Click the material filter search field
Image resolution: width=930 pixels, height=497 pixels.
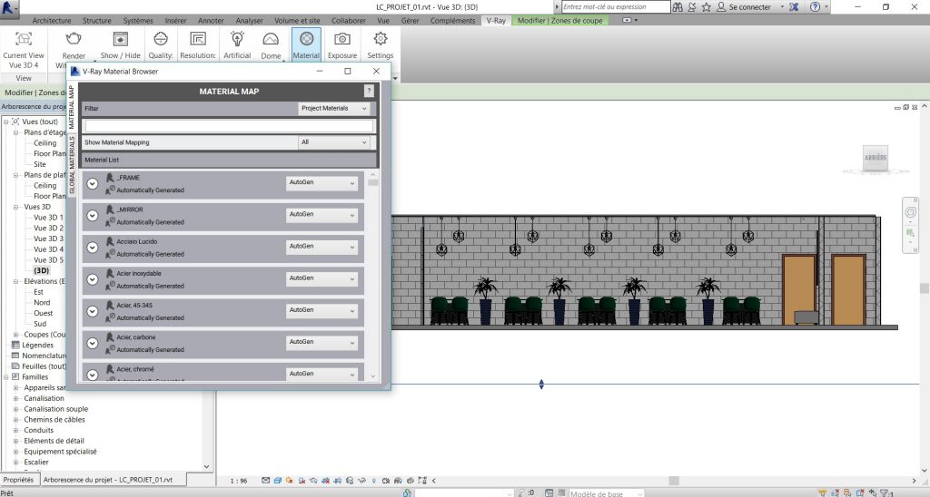point(228,126)
